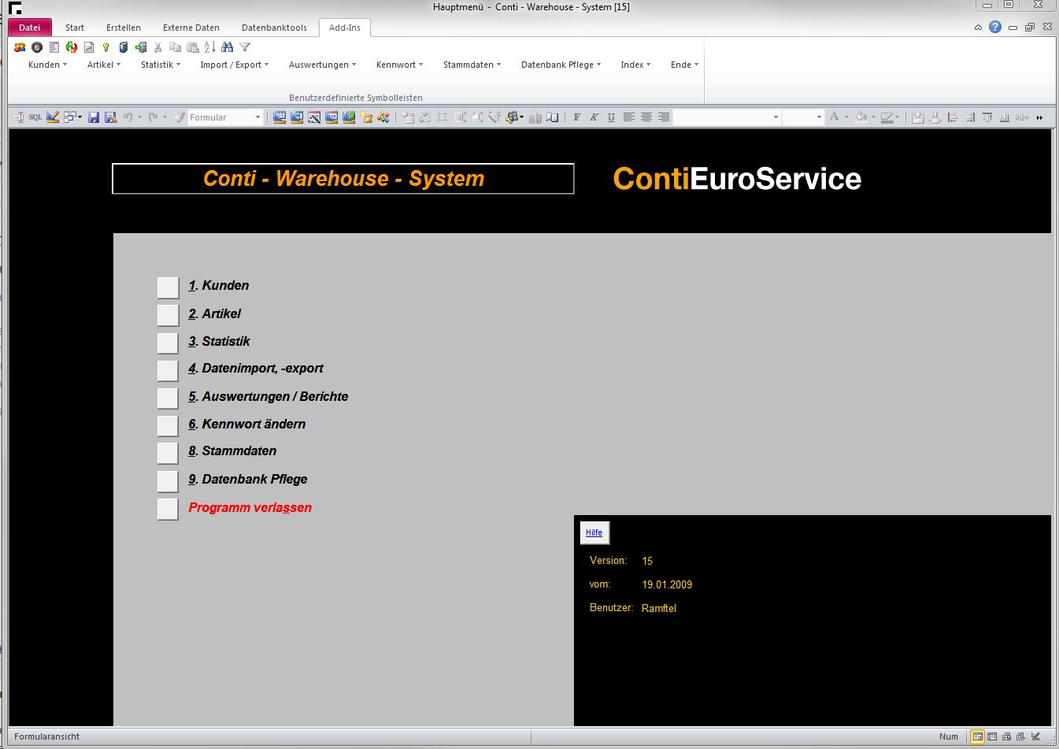The width and height of the screenshot is (1059, 749).
Task: Click the A-Z sort ascending icon
Action: [210, 47]
